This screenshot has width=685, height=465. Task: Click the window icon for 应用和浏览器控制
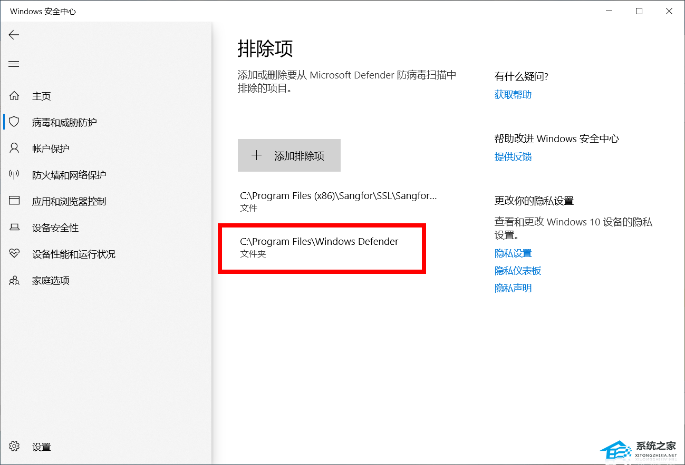click(14, 201)
